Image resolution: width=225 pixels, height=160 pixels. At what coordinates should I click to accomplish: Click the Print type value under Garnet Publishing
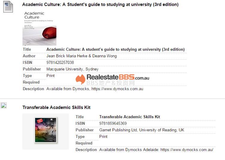point(103,136)
